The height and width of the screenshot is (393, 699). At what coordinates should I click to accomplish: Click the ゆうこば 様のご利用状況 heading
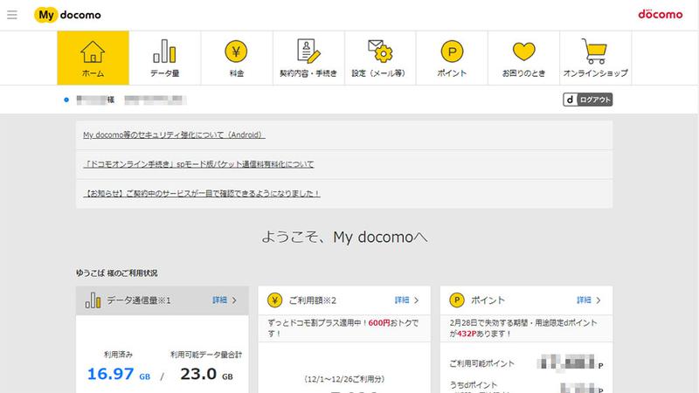(x=117, y=273)
